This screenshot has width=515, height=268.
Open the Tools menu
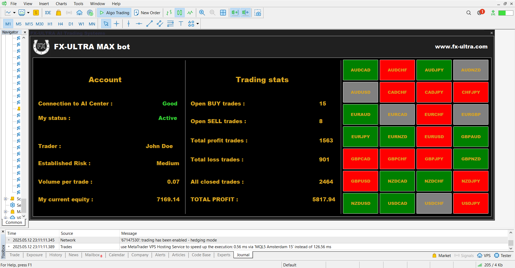click(x=78, y=3)
